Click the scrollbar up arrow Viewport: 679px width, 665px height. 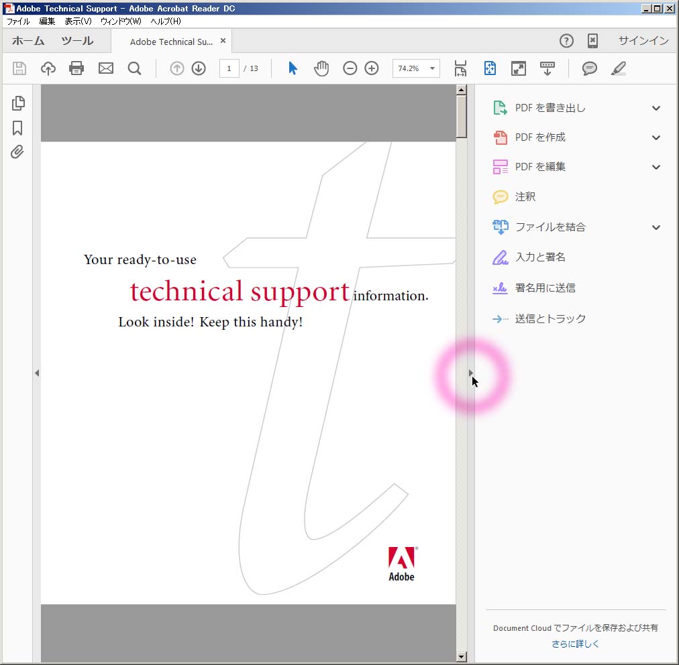coord(461,90)
